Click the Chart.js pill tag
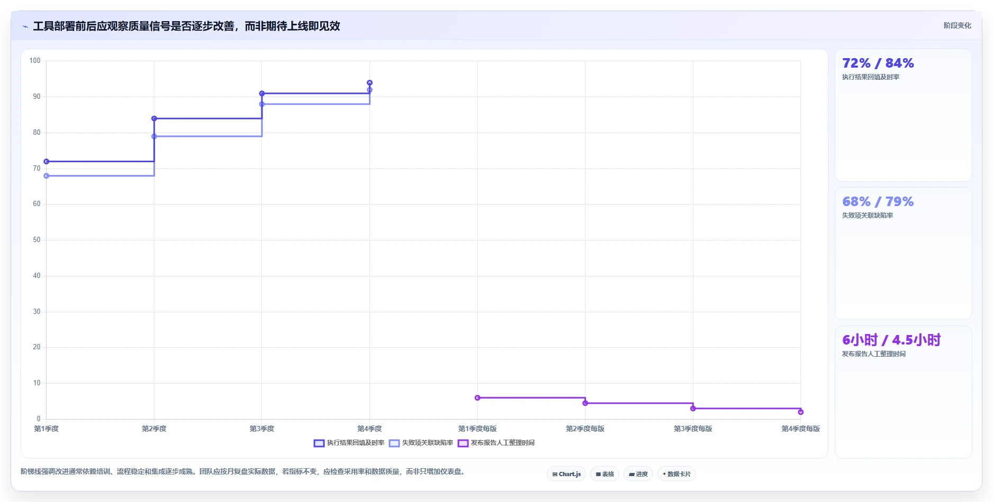Viewport: 993px width, 502px height. (566, 474)
